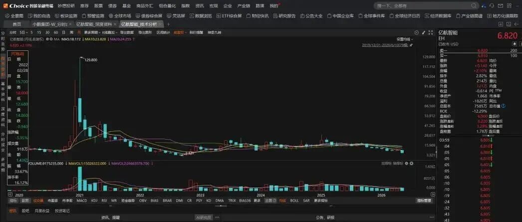Open the 更多 sub-indicator list
The width and height of the screenshot is (522, 222).
(x=257, y=201)
